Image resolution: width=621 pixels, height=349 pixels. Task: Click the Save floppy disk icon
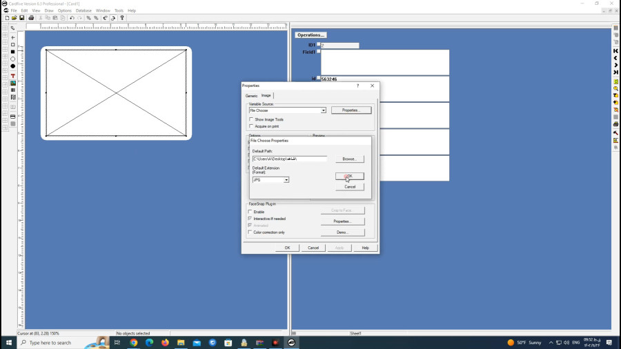pos(22,18)
